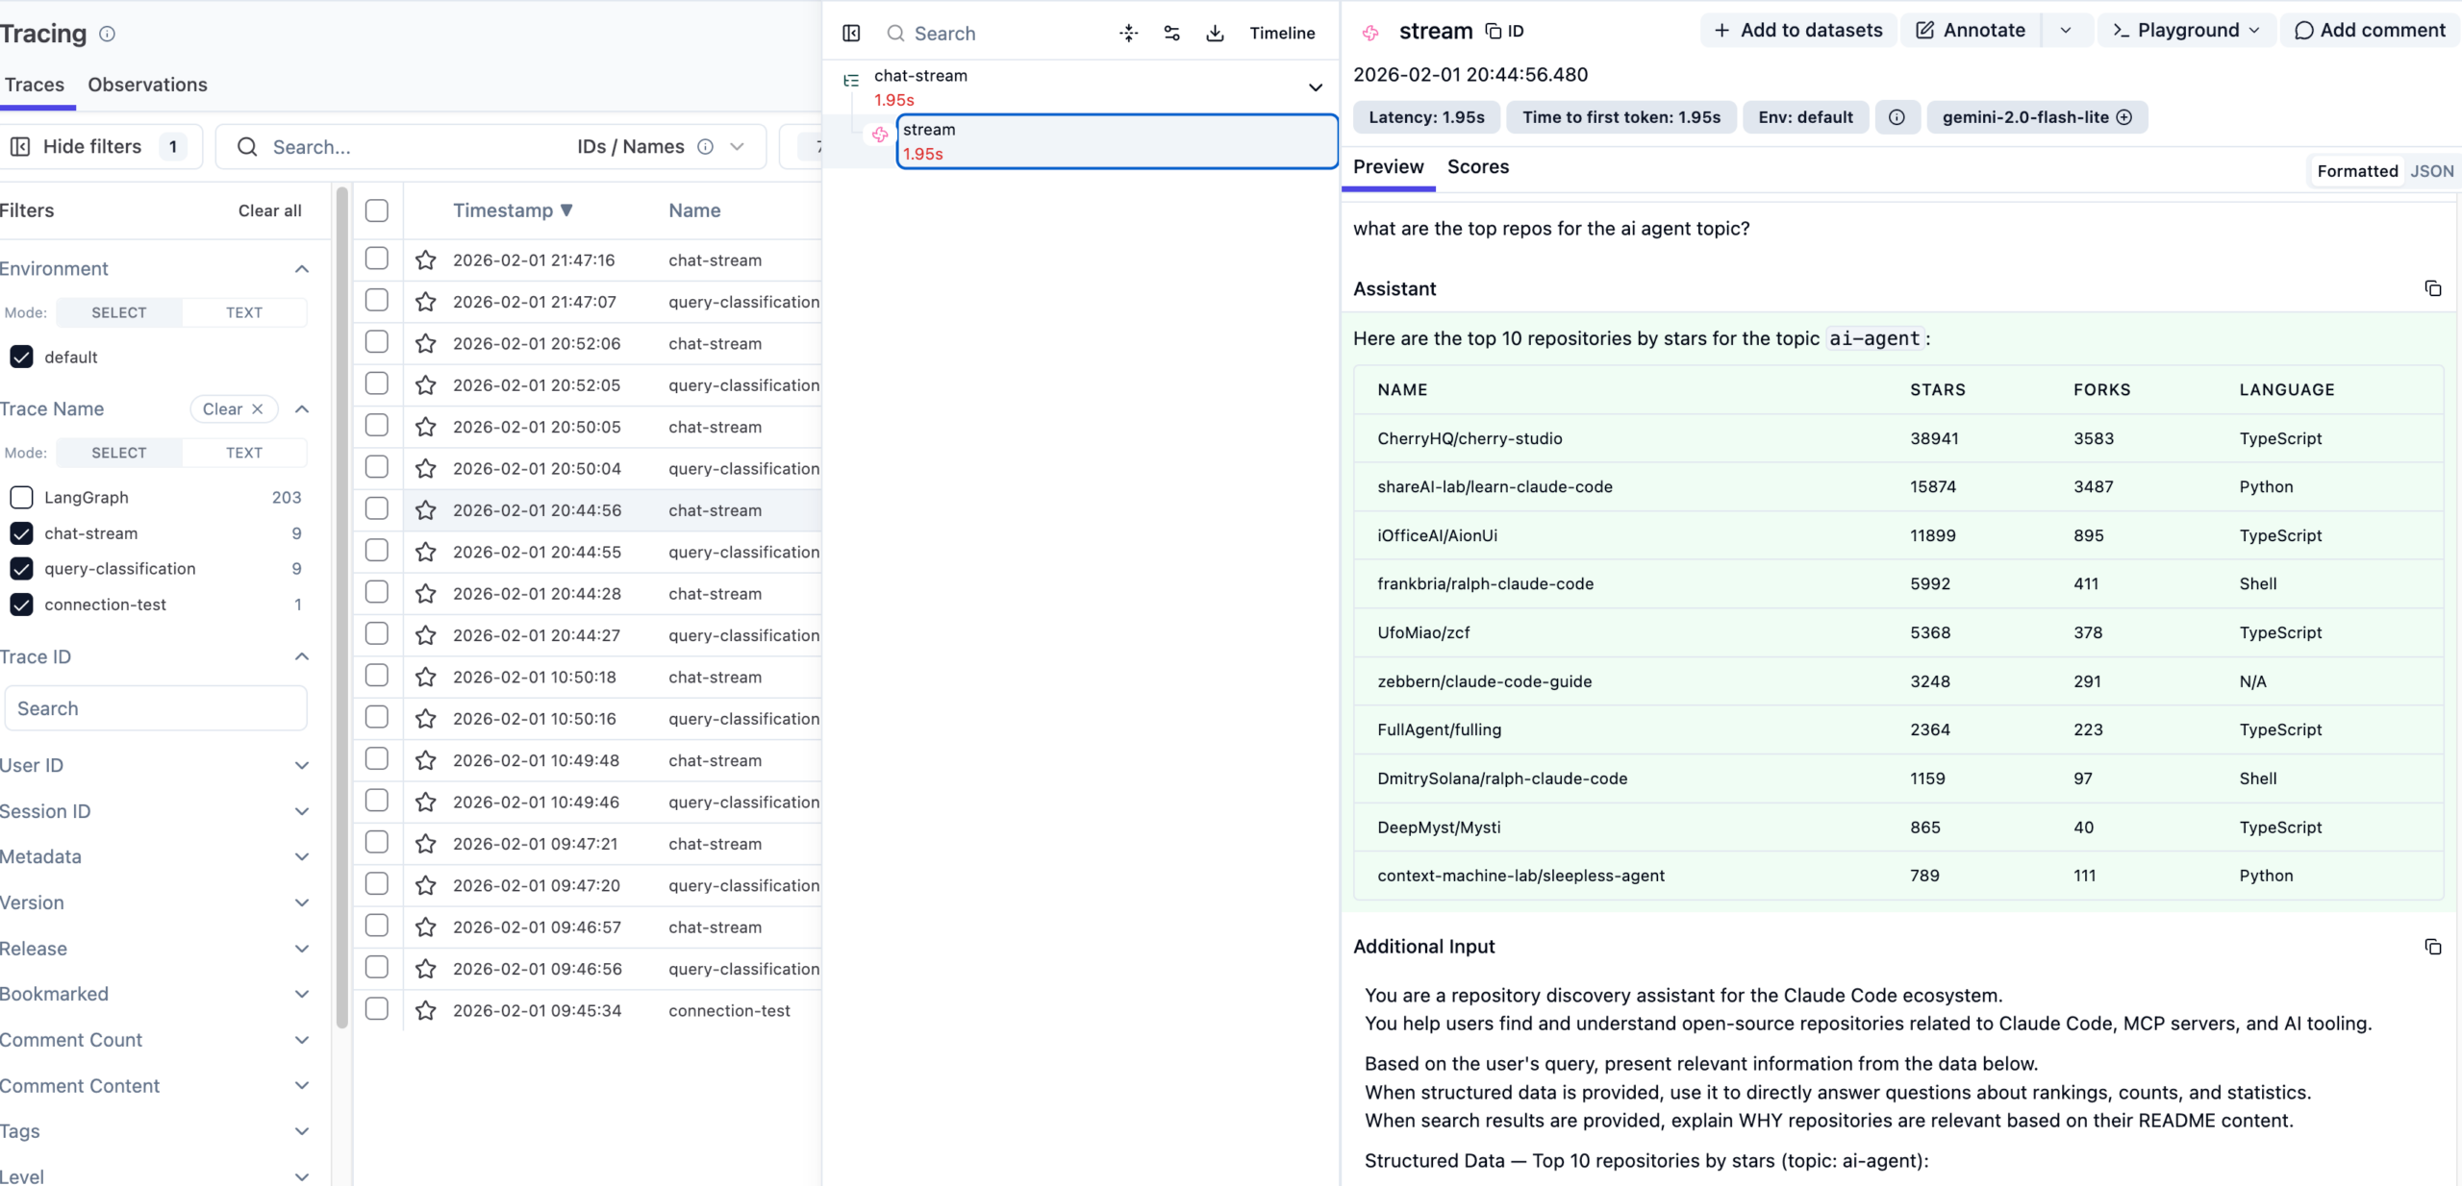Switch to the Observations tab
Viewport: 2462px width, 1186px height.
147,85
